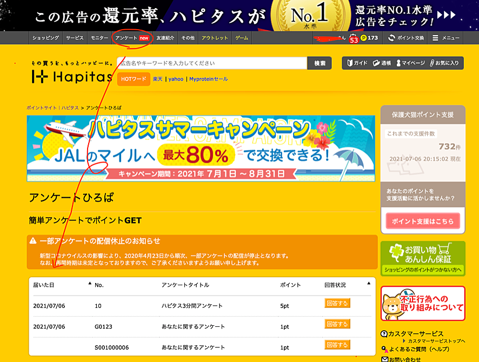Answer the ハピタス3分間アンケート survey
Screen dimensions: 479x362
click(337, 303)
